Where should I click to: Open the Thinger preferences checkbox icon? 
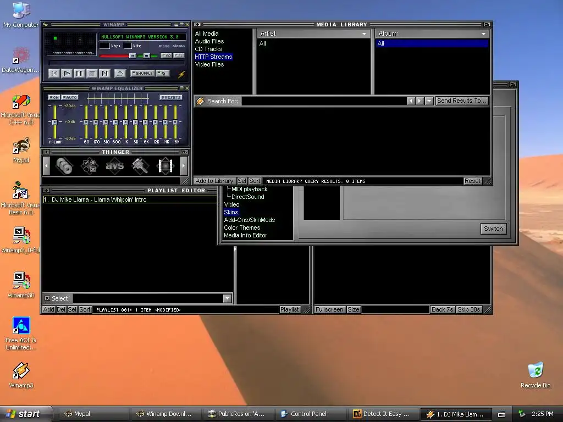[90, 166]
